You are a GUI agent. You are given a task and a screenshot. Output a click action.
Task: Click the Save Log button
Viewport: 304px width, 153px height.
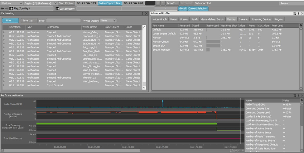(28, 20)
